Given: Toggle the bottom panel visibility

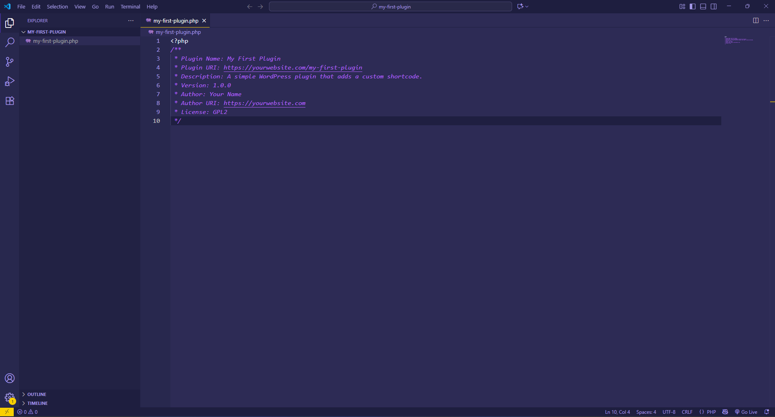Looking at the screenshot, I should pyautogui.click(x=703, y=6).
